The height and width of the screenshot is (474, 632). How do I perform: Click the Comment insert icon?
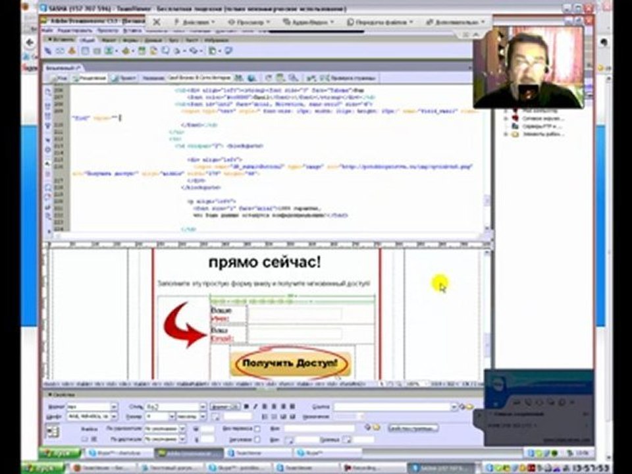pyautogui.click(x=166, y=51)
